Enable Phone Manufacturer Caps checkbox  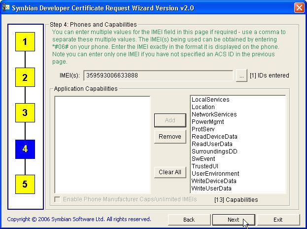click(x=58, y=199)
